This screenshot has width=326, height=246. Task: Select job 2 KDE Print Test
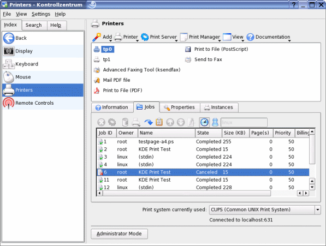click(203, 149)
